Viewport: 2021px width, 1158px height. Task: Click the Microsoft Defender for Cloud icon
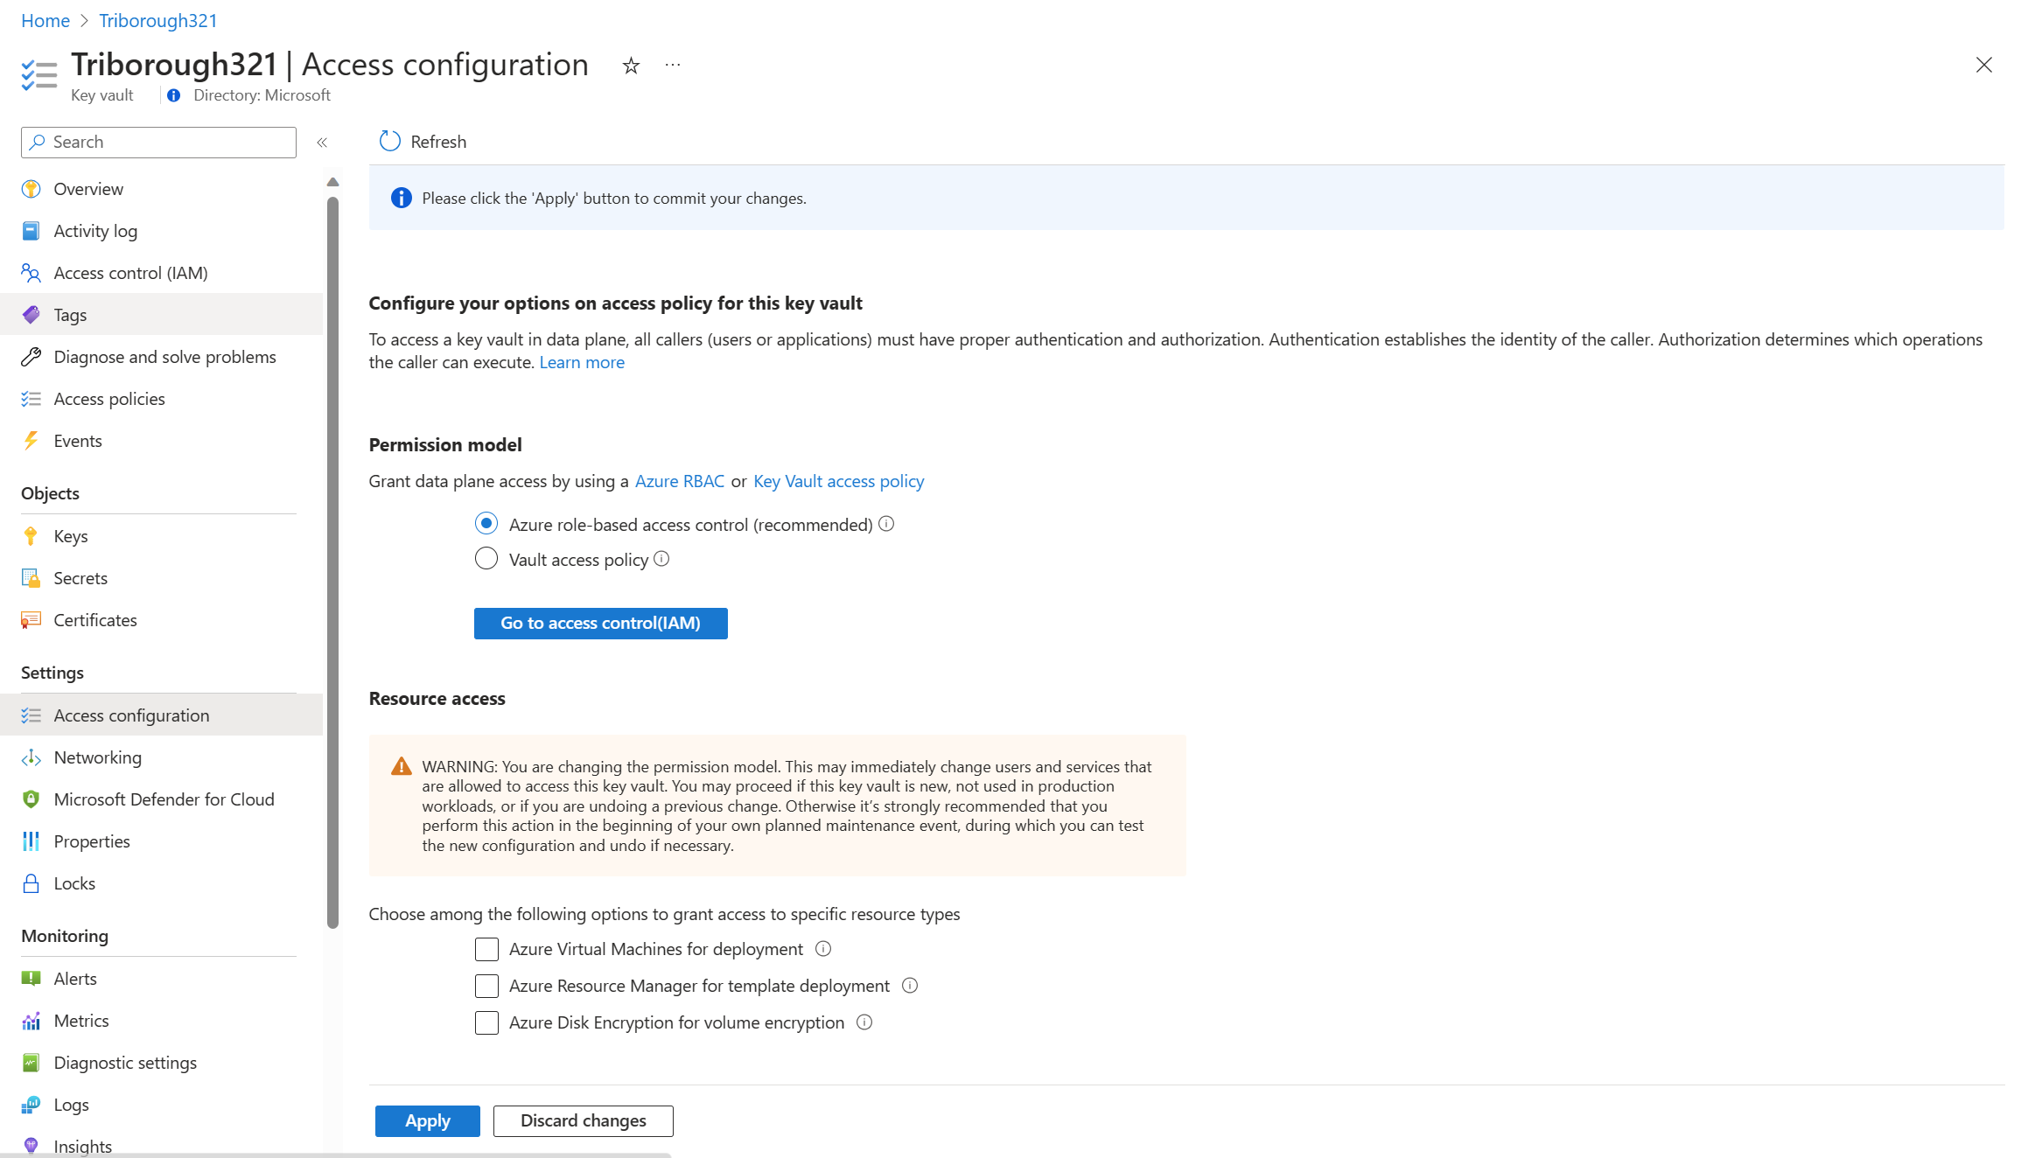tap(31, 799)
